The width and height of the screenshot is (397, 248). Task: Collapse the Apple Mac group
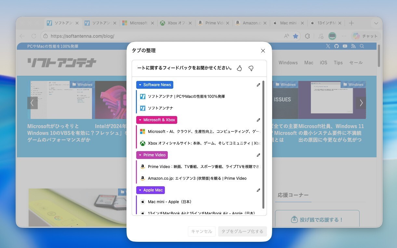(140, 190)
